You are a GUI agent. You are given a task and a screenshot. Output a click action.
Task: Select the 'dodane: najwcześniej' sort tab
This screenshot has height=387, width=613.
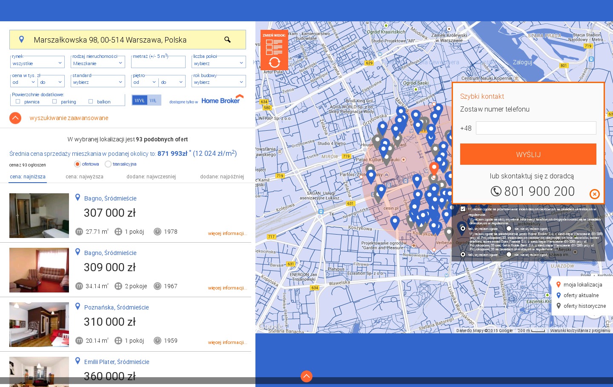pyautogui.click(x=151, y=177)
